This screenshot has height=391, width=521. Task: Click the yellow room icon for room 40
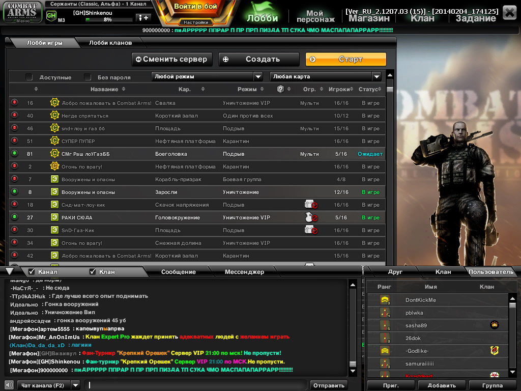(54, 116)
